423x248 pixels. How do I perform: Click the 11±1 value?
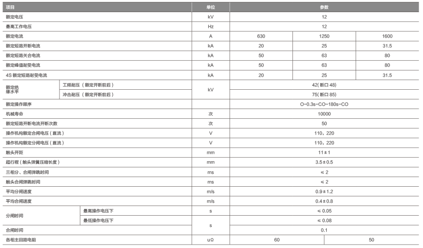pos(324,153)
